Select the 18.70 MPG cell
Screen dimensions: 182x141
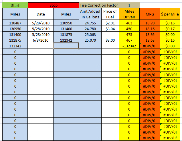click(x=150, y=23)
